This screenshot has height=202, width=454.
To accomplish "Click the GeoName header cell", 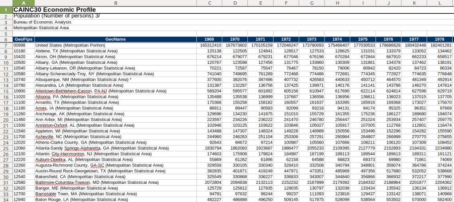I will tap(115, 39).
